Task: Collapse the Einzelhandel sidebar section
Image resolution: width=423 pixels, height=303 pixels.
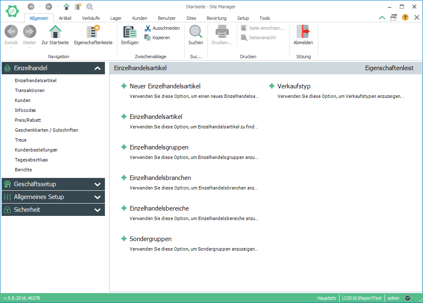Action: [x=97, y=69]
